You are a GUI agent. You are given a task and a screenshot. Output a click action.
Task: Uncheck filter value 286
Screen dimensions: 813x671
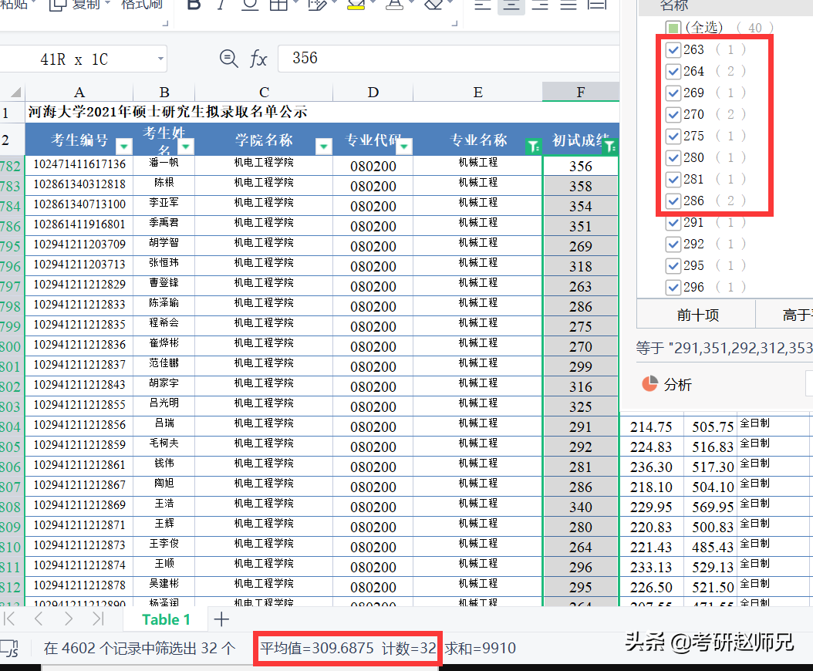coord(674,201)
